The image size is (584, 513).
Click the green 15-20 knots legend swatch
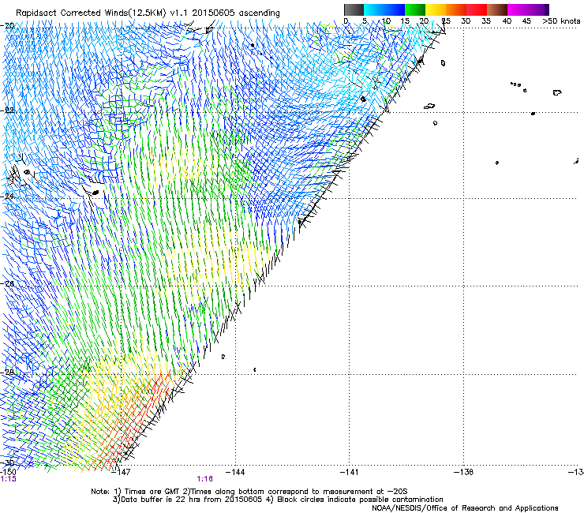click(415, 9)
